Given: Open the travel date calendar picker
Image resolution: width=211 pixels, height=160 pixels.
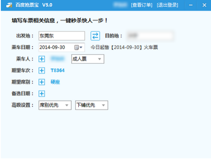Looking at the screenshot, I should 78,47.
